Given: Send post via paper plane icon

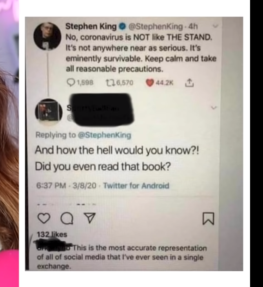Looking at the screenshot, I should (90, 218).
